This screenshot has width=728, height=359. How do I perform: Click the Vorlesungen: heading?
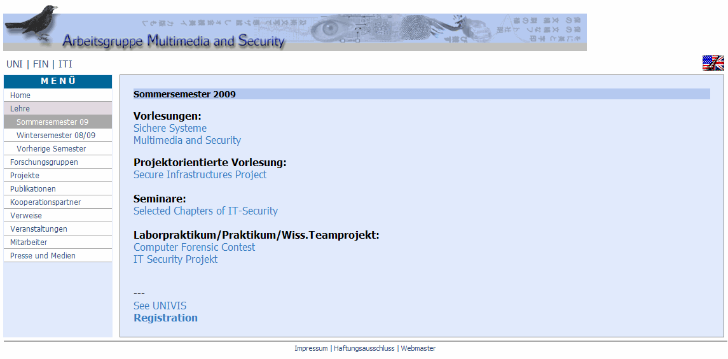point(168,116)
